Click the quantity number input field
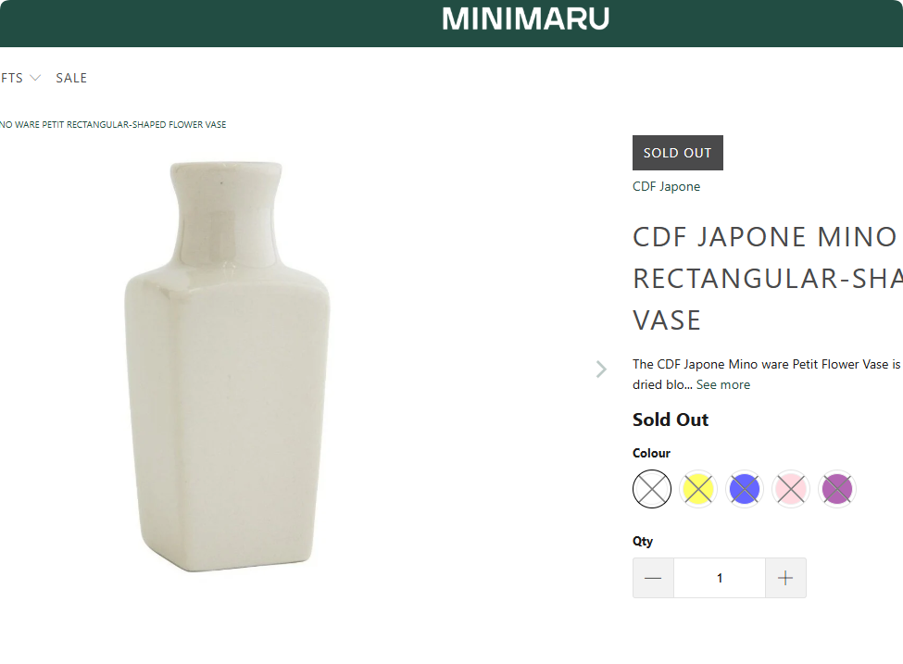This screenshot has width=903, height=664. (720, 578)
